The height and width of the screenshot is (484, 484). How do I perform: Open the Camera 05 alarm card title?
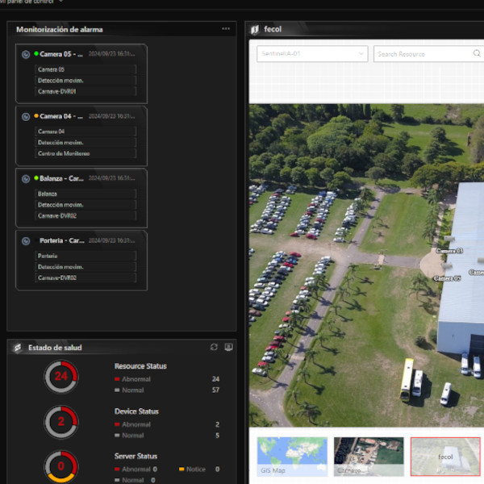[61, 54]
